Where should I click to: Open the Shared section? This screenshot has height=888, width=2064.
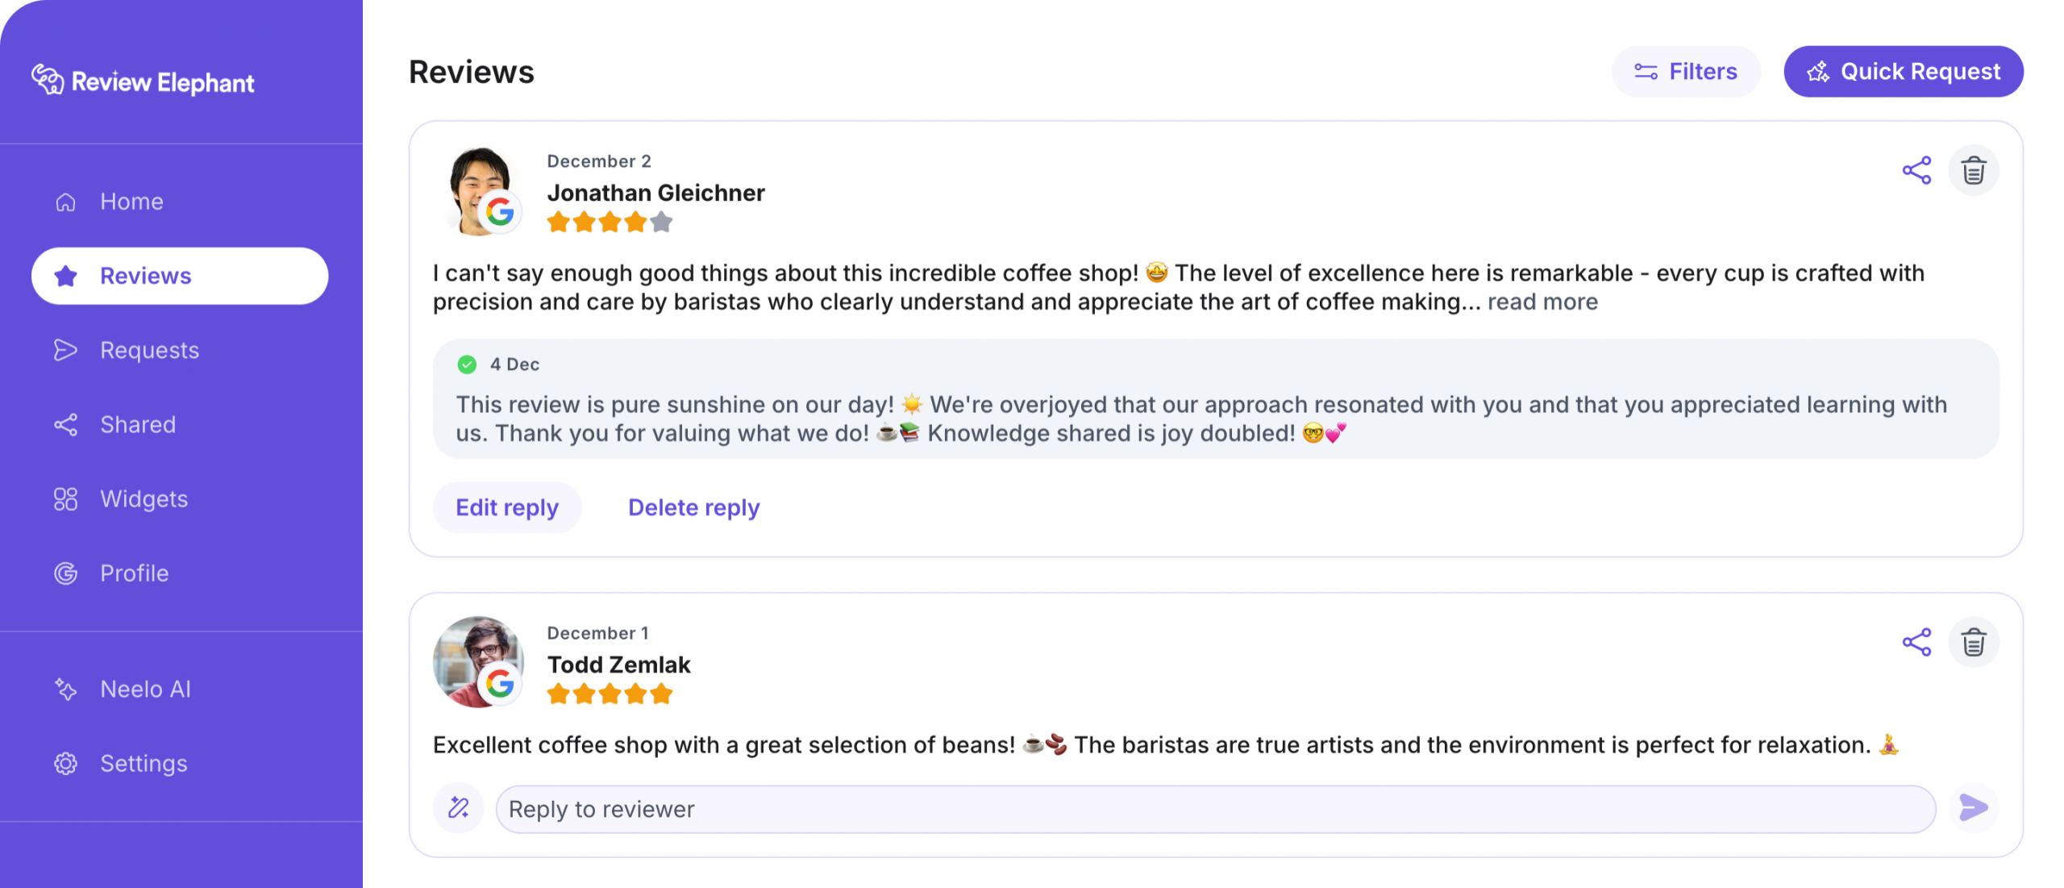point(138,424)
